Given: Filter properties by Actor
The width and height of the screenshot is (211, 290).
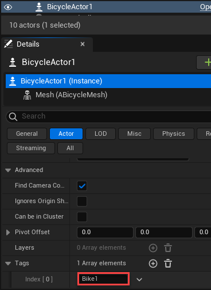Looking at the screenshot, I should pos(66,133).
